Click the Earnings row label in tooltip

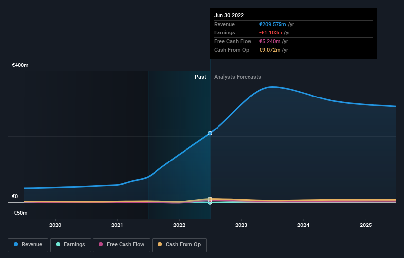224,32
